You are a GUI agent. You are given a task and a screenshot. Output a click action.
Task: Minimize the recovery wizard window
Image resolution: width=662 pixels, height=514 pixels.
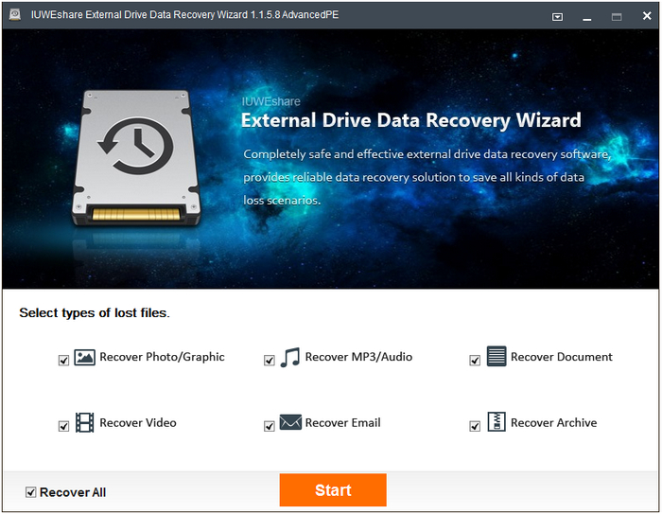[586, 17]
